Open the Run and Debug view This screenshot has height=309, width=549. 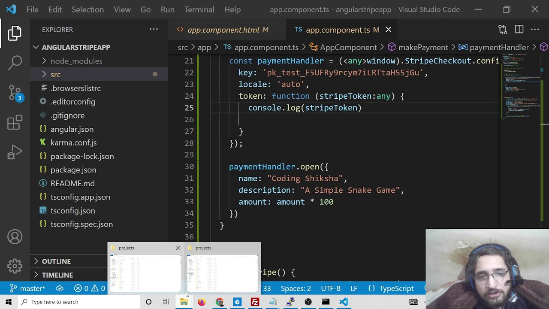(x=15, y=152)
